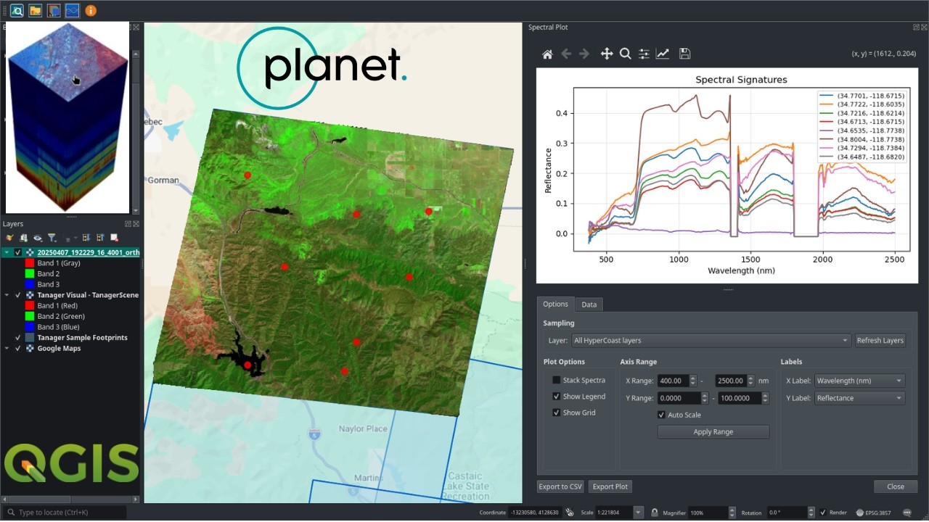Screen dimensions: 929x522
Task: Click the scale lock icon
Action: pos(655,513)
